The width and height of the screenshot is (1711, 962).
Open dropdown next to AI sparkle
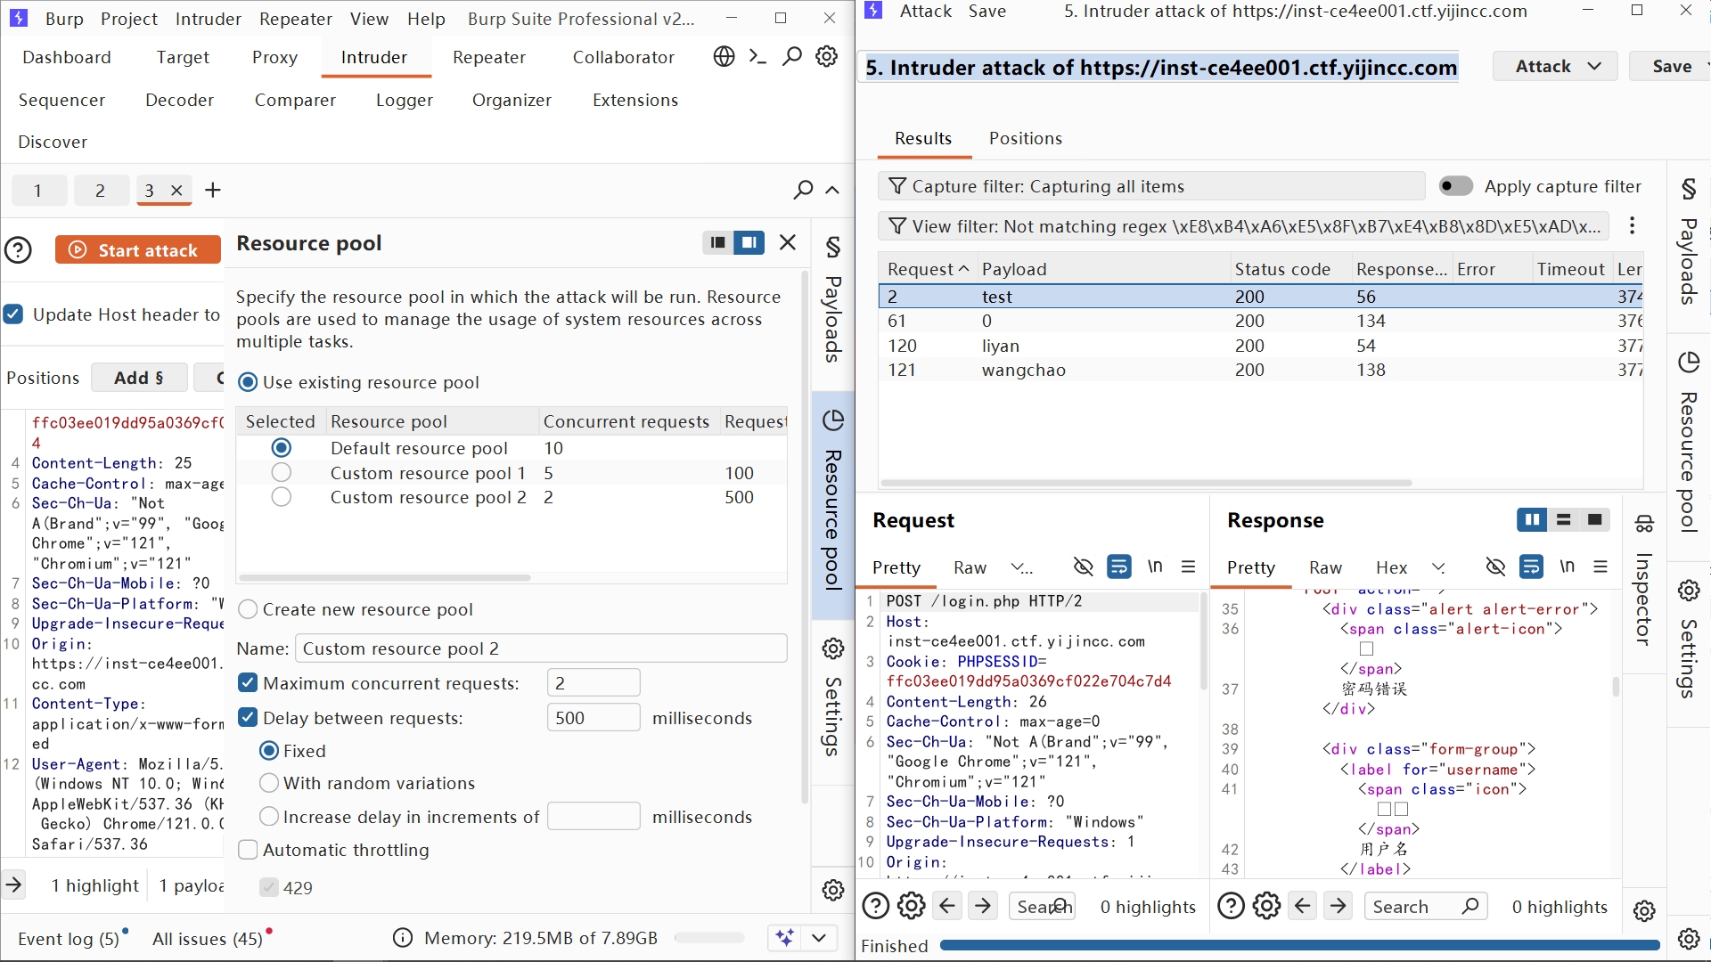(x=819, y=937)
